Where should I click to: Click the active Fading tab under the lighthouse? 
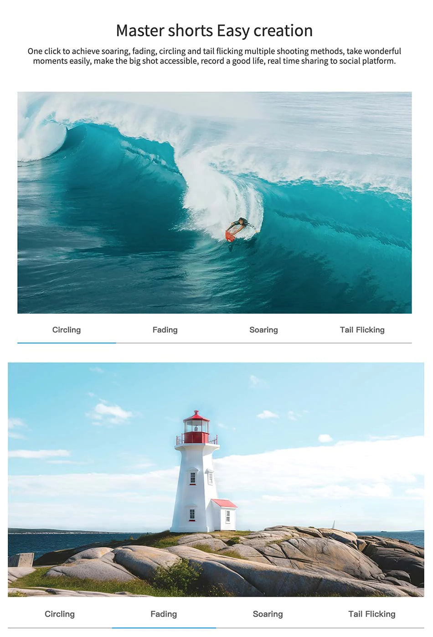tap(164, 614)
